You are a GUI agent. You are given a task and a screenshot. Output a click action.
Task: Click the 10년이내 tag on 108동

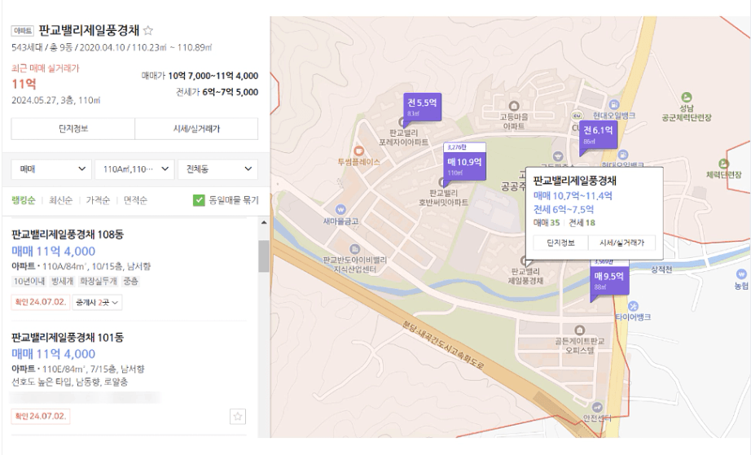pyautogui.click(x=29, y=282)
